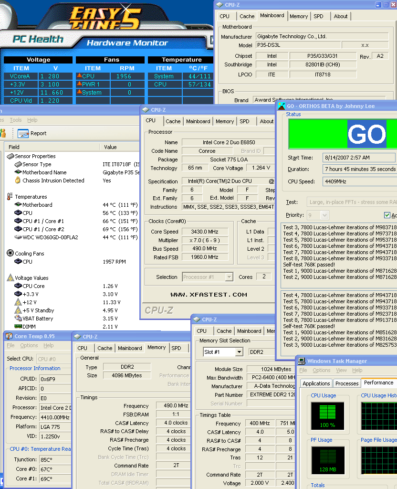Click the Field column header in the sensor list
Screen dimensions: 397x489
[x=52, y=147]
